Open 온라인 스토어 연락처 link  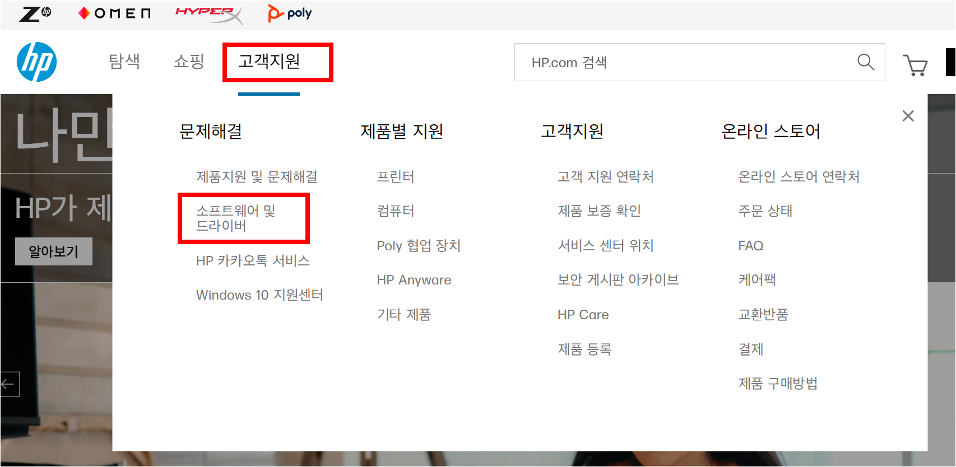799,177
